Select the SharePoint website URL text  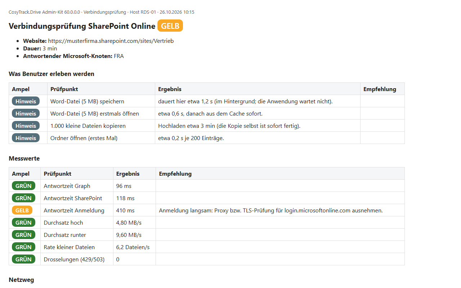point(111,41)
